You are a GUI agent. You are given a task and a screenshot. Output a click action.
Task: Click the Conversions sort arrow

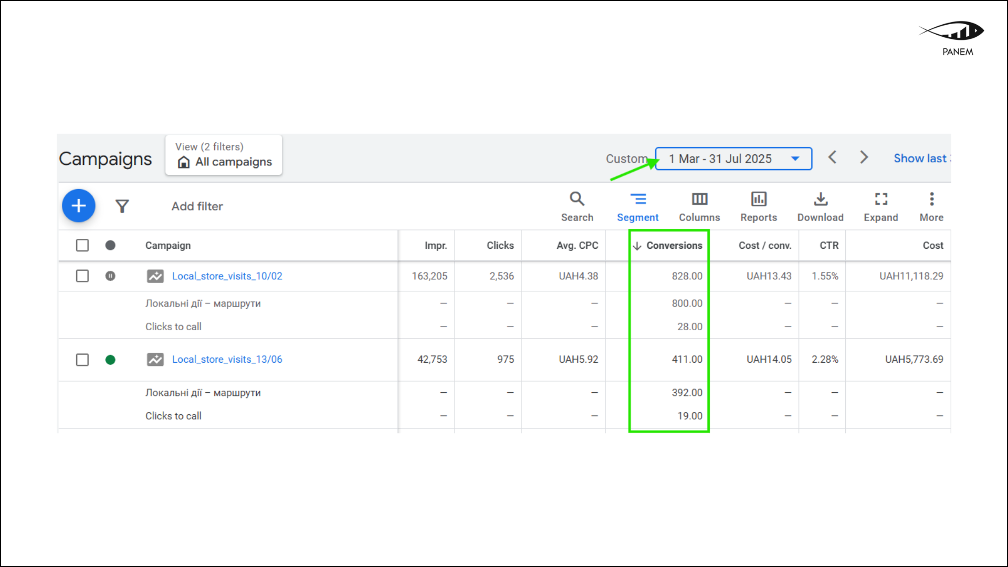click(x=638, y=245)
